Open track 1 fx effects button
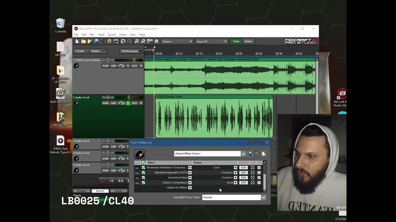Image resolution: width=396 pixels, height=222 pixels. (x=128, y=66)
